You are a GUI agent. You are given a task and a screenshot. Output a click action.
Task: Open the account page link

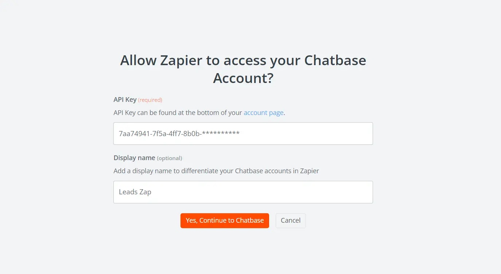263,112
